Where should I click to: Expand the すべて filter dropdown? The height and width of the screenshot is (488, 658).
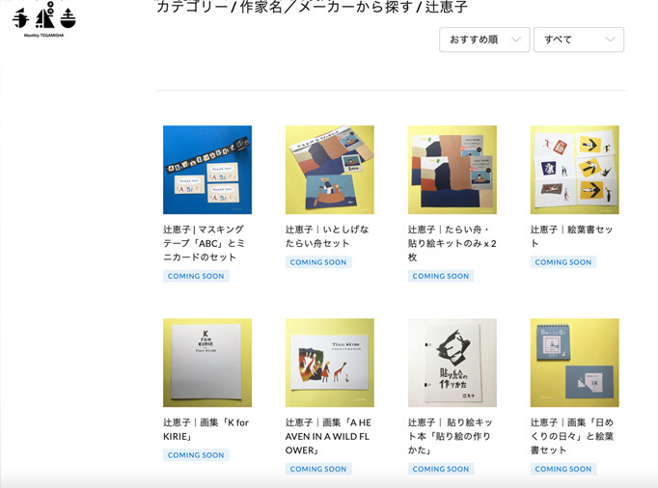coord(578,40)
